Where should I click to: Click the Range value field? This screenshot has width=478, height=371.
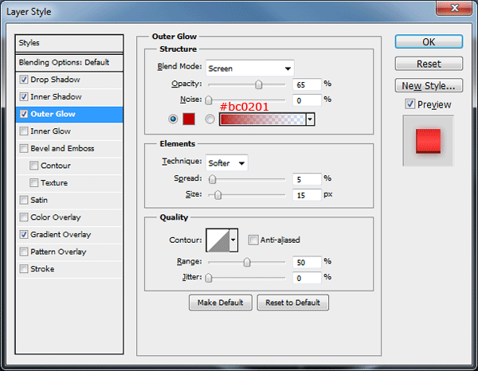coord(307,262)
